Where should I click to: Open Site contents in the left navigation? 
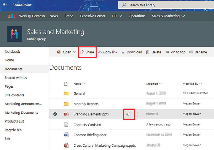[14, 95]
